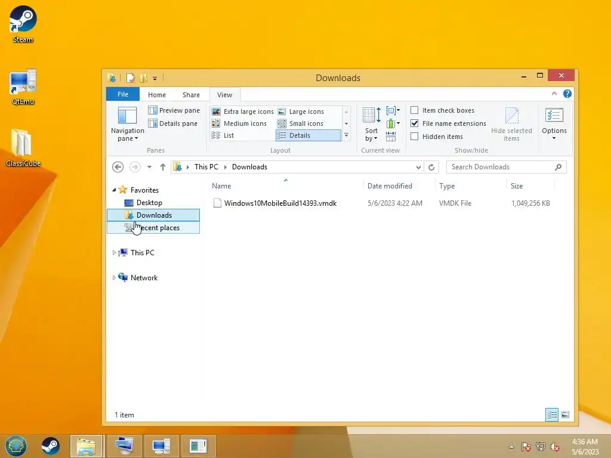Show hidden system tray icons
The height and width of the screenshot is (458, 611).
tap(511, 447)
